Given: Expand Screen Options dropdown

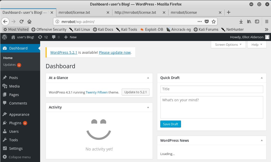Looking at the screenshot, I should pyautogui.click(x=228, y=44).
